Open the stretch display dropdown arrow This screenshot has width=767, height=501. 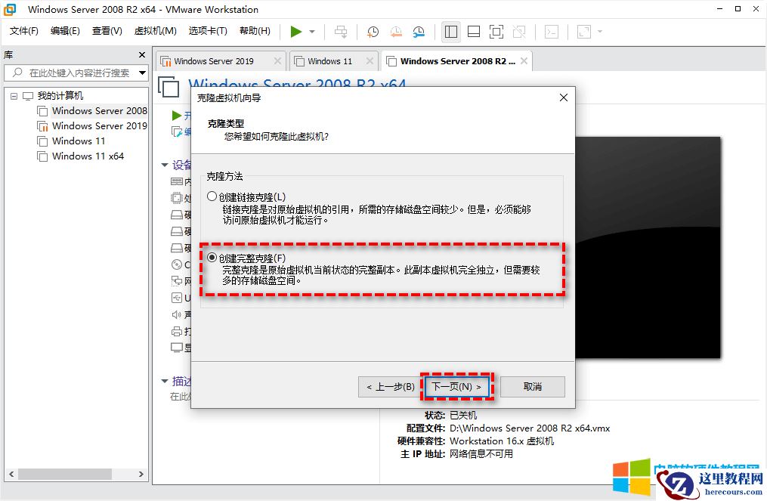pos(600,32)
